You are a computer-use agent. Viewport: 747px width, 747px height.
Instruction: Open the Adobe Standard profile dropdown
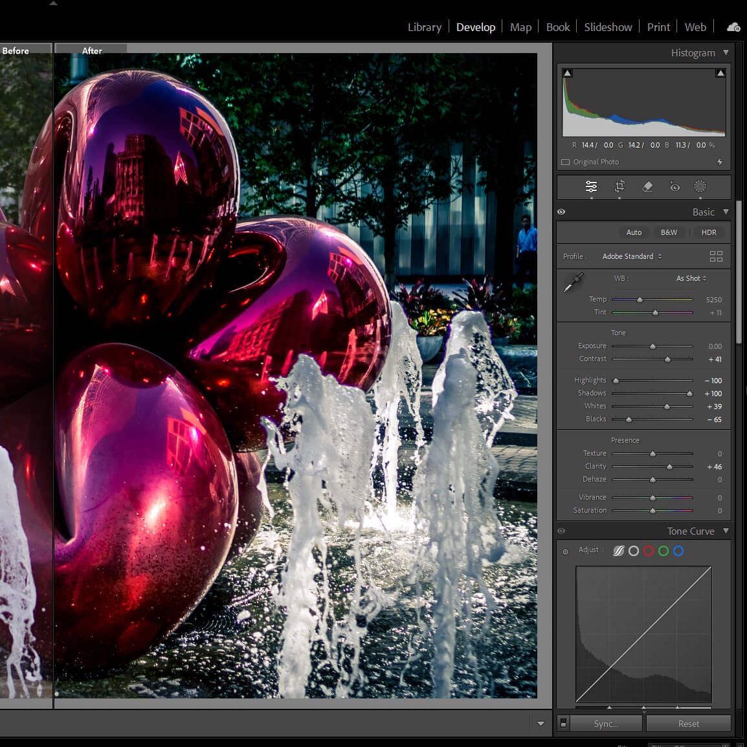pos(632,256)
